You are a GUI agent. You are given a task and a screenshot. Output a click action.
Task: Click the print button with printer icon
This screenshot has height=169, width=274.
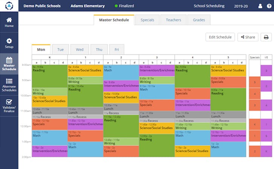pyautogui.click(x=266, y=37)
